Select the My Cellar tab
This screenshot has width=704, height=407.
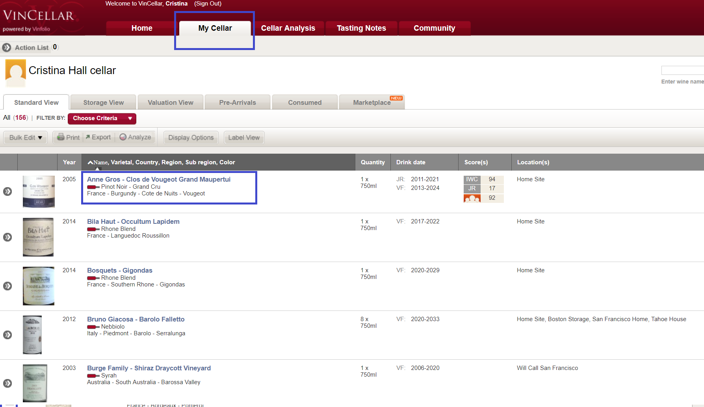coord(215,28)
